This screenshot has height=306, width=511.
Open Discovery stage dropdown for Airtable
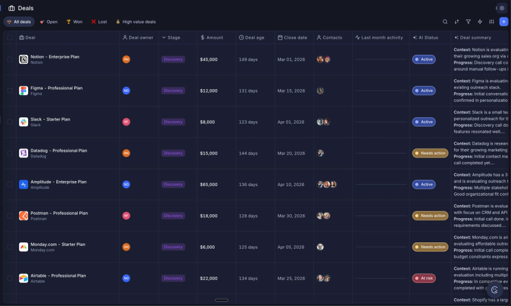(173, 278)
